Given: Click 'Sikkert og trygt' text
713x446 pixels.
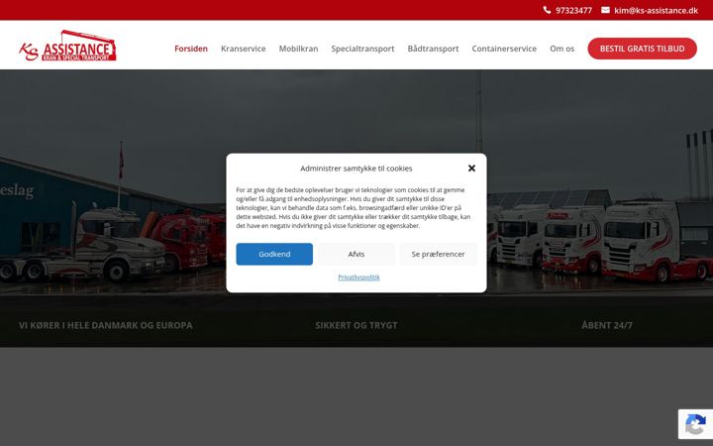Looking at the screenshot, I should click(356, 325).
